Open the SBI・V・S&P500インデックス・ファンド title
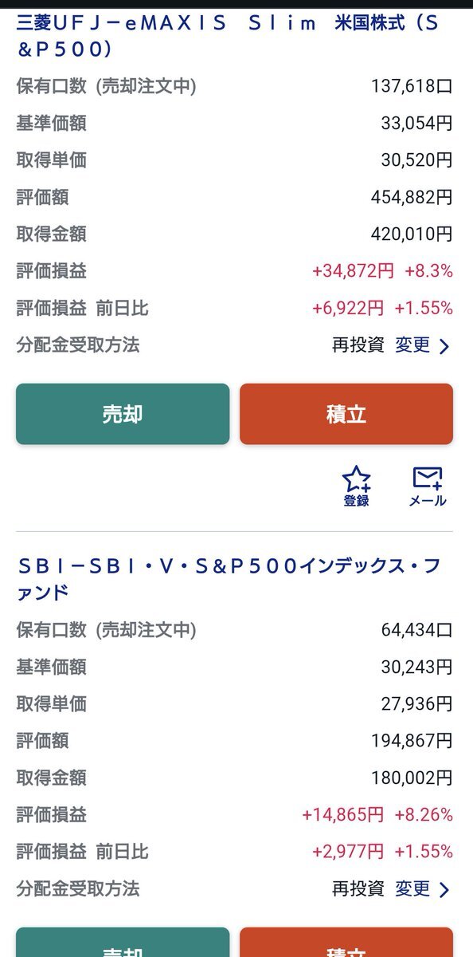The height and width of the screenshot is (957, 473). [229, 579]
